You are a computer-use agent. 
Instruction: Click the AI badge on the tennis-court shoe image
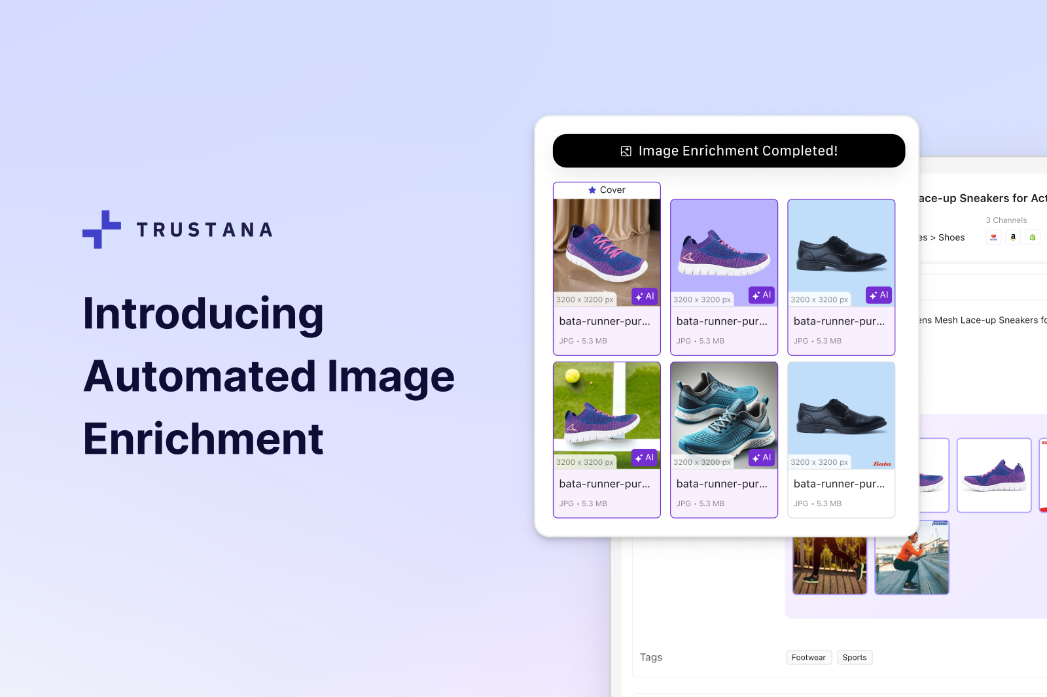[645, 458]
